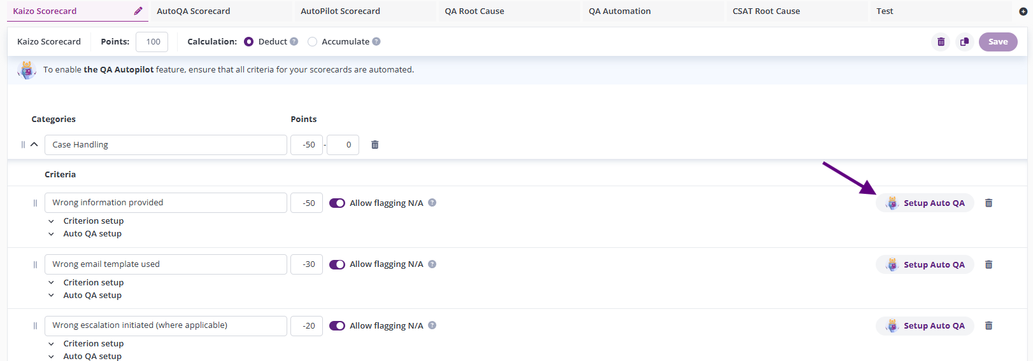
Task: Edit the scorecard Points field showing 100
Action: pos(152,41)
